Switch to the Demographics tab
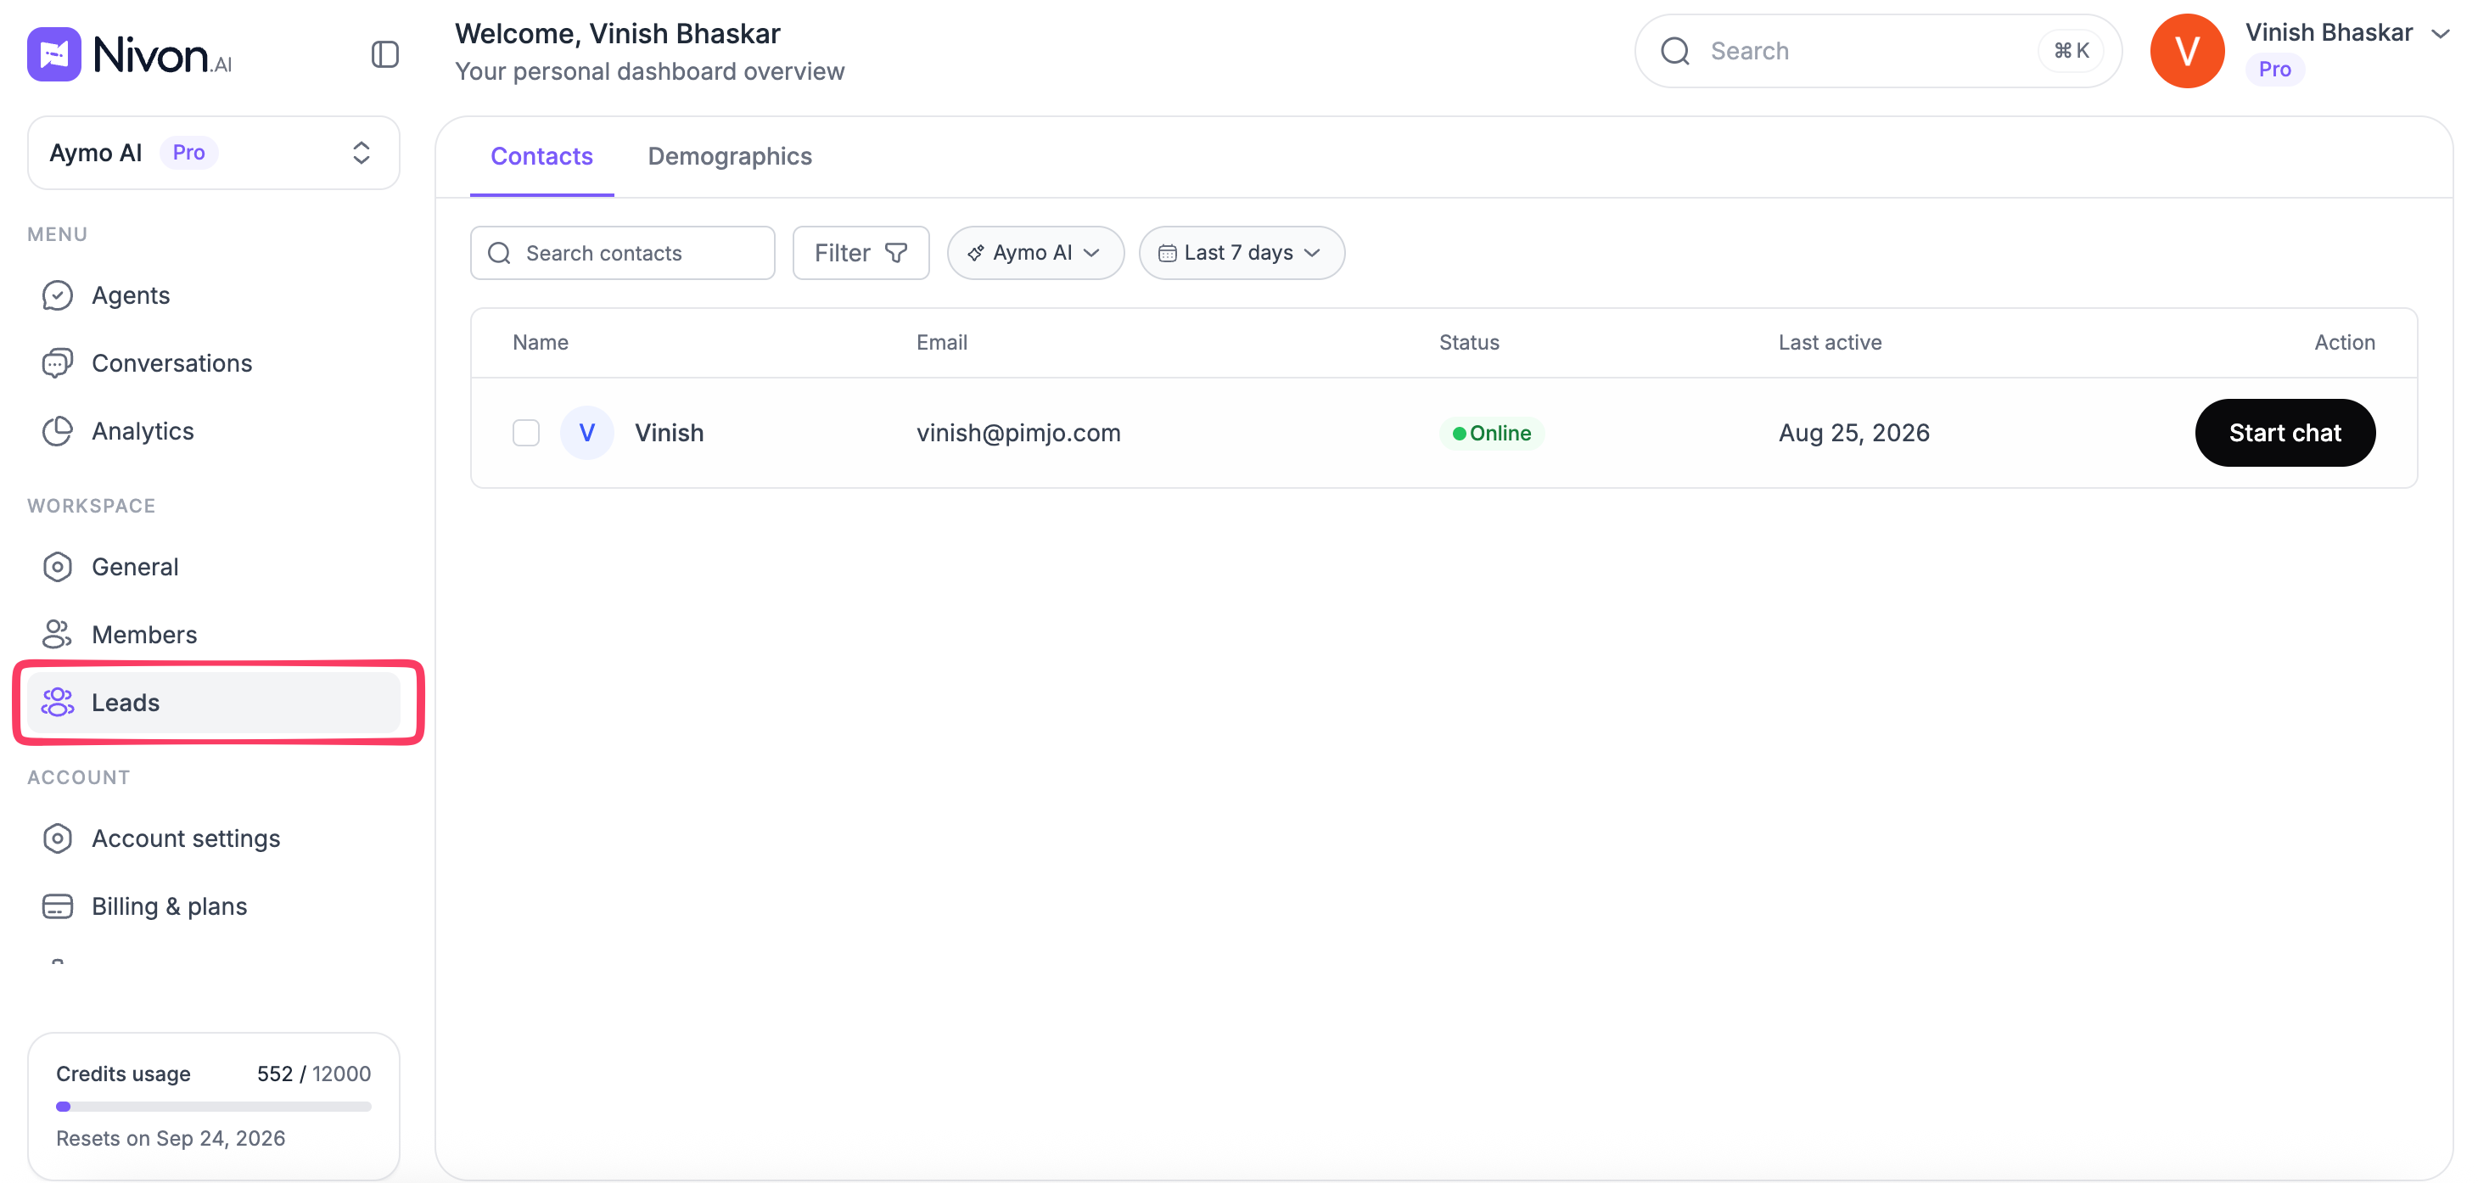The width and height of the screenshot is (2478, 1183). pos(729,157)
